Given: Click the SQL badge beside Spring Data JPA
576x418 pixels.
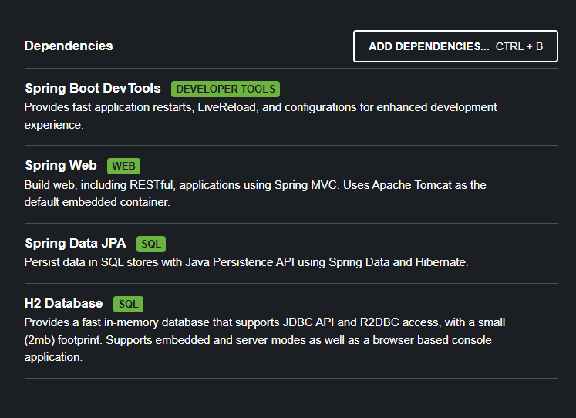Looking at the screenshot, I should click(151, 244).
